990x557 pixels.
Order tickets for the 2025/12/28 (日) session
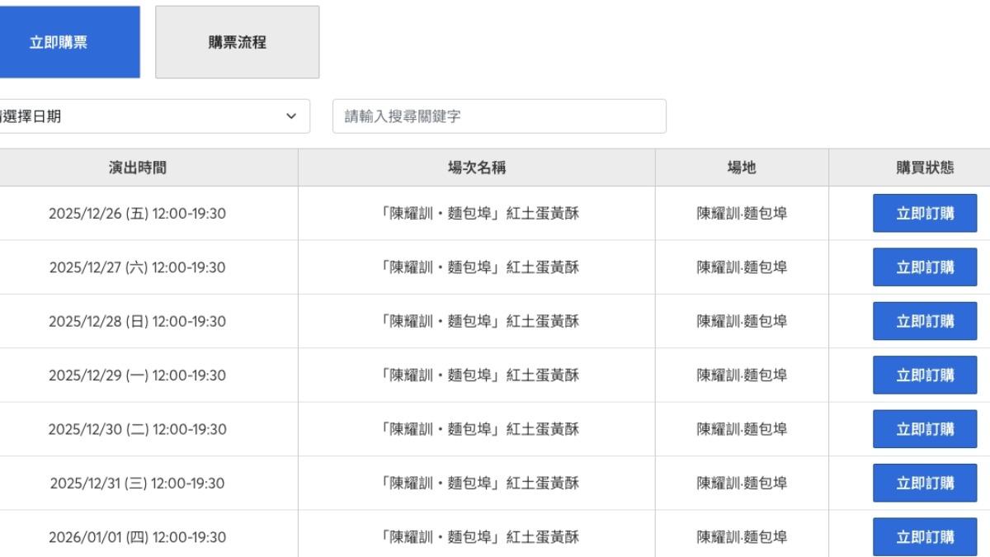click(925, 321)
